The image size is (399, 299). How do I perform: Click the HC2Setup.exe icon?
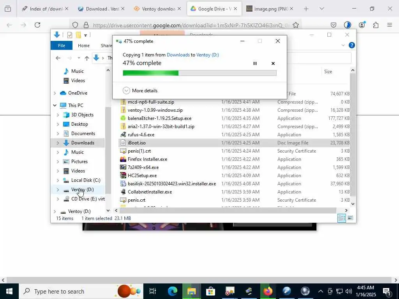coord(123,176)
